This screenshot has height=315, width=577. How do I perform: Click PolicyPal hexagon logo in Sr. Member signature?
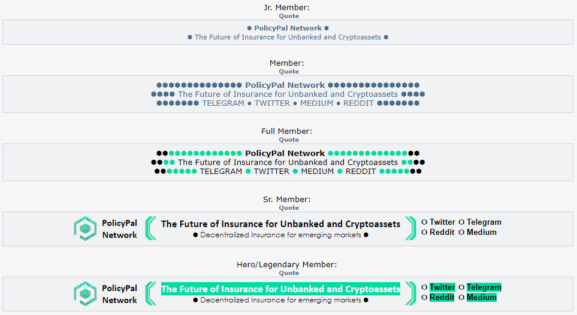tap(85, 229)
